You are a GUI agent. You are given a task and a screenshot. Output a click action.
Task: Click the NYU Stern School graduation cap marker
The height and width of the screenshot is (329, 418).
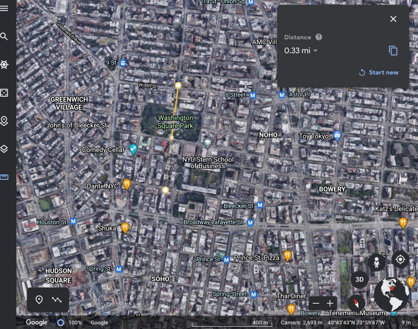207,143
